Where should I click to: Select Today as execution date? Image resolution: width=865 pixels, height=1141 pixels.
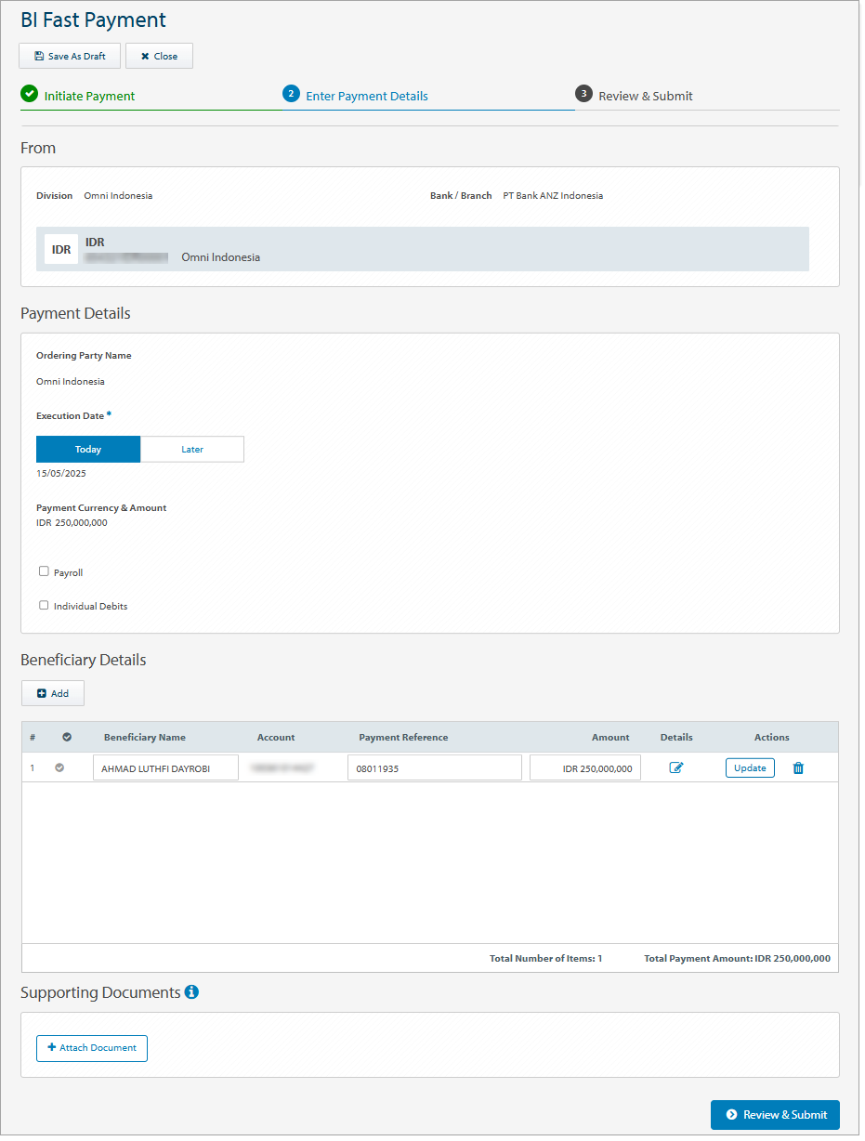(x=88, y=449)
